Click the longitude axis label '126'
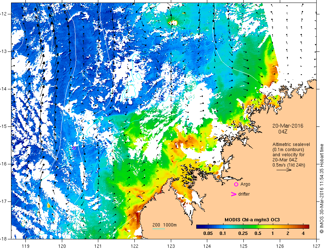Image resolution: width=324 pixels, height=250 pixels. pyautogui.click(x=280, y=246)
